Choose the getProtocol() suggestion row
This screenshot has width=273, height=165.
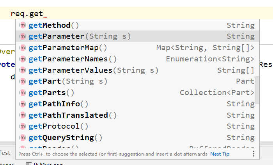click(x=58, y=126)
